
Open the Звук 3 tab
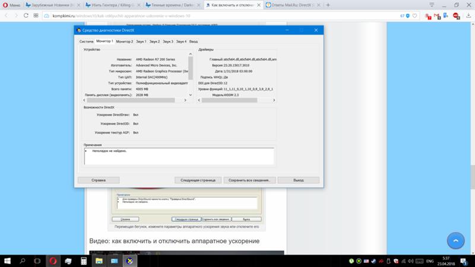(x=168, y=42)
